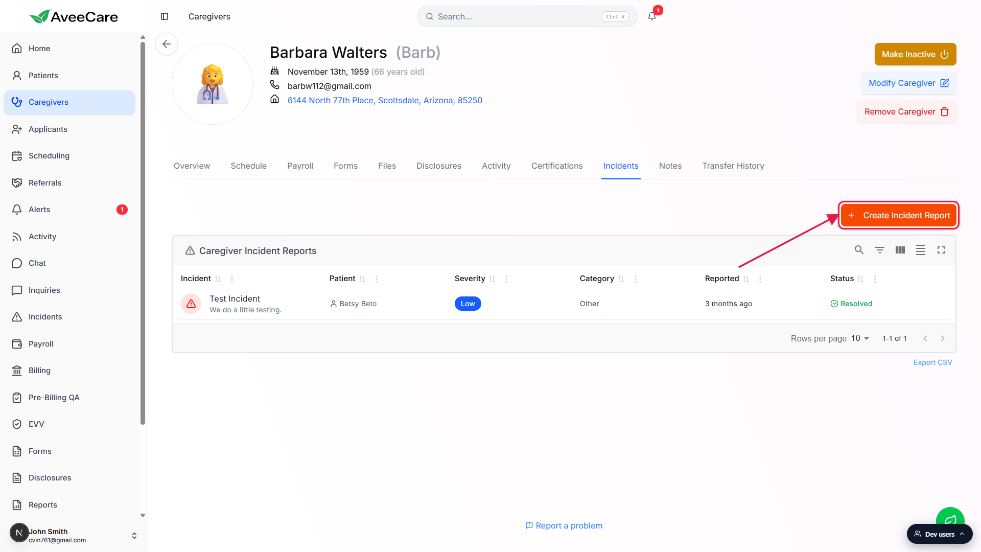Screen dimensions: 981x552
Task: Open Severity column actions menu
Action: click(x=506, y=279)
